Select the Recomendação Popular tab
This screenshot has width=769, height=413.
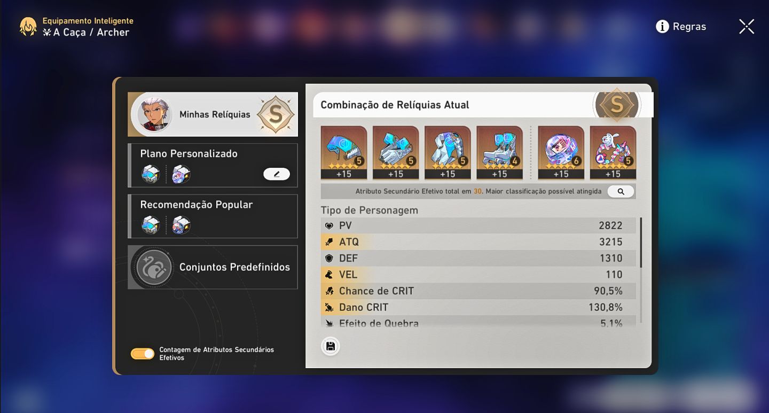tap(213, 216)
